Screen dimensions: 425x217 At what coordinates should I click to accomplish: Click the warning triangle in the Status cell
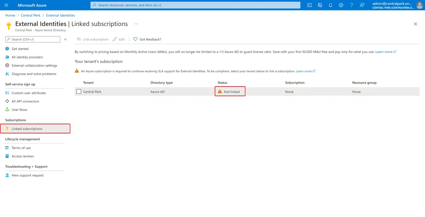(220, 91)
